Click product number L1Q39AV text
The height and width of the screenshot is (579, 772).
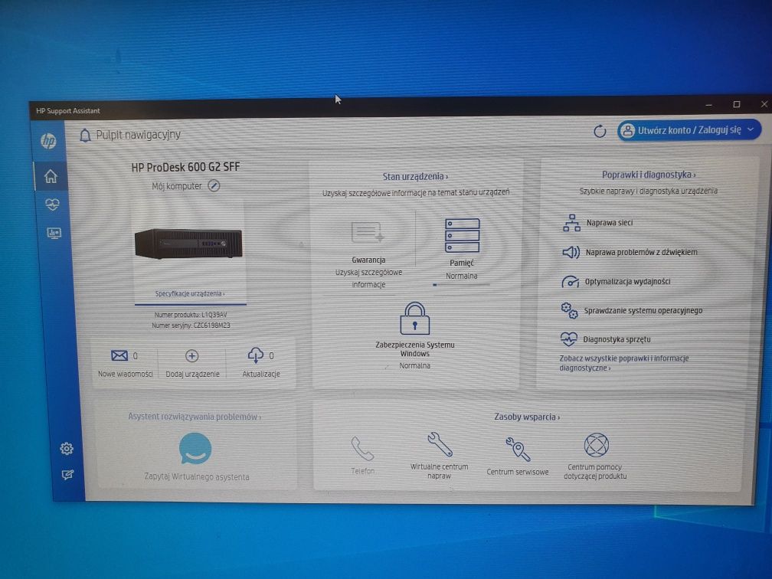coord(214,315)
